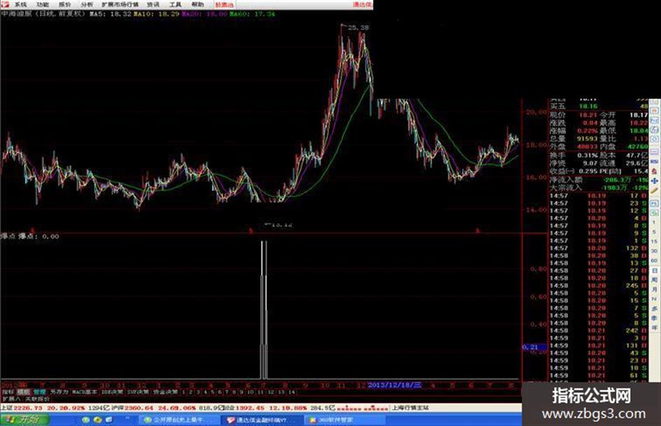The width and height of the screenshot is (661, 426).
Task: Click the 25.38 high price label
Action: pos(359,28)
